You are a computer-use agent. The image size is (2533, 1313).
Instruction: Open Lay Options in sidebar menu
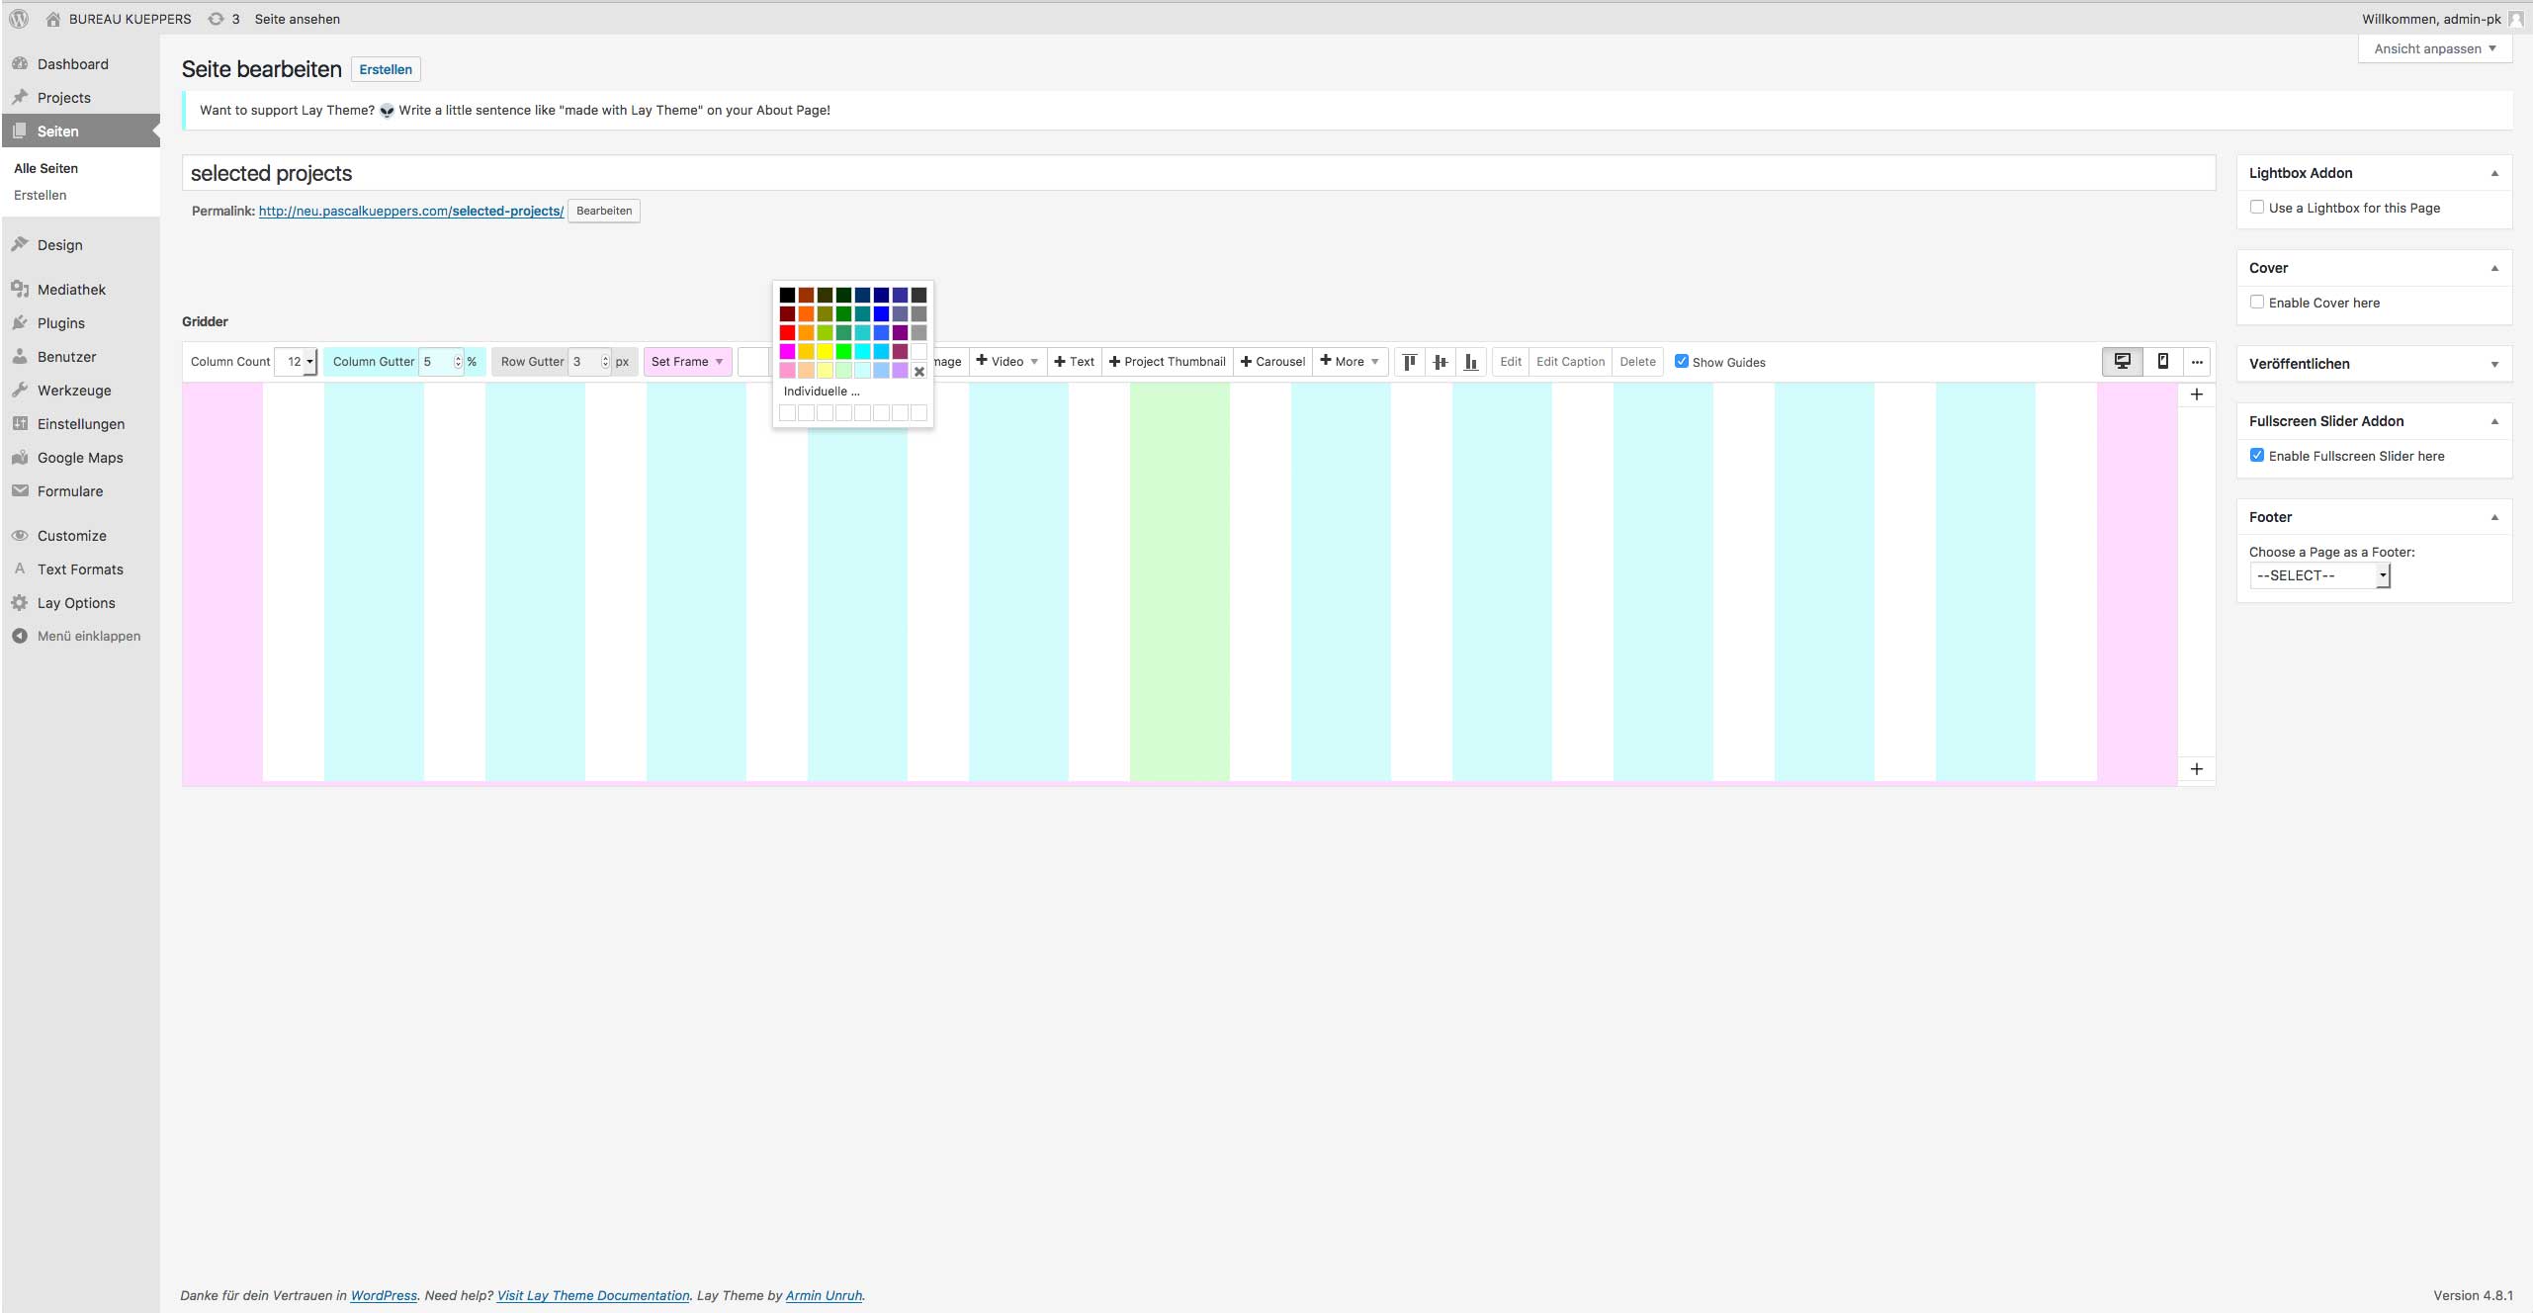(76, 603)
